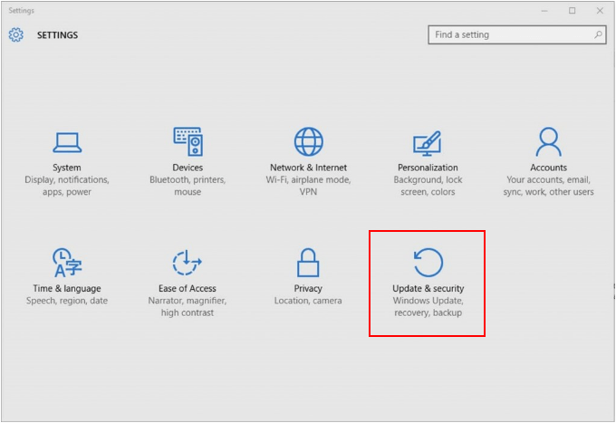
Task: Open the Ease of Access dashed clock icon
Action: [187, 263]
